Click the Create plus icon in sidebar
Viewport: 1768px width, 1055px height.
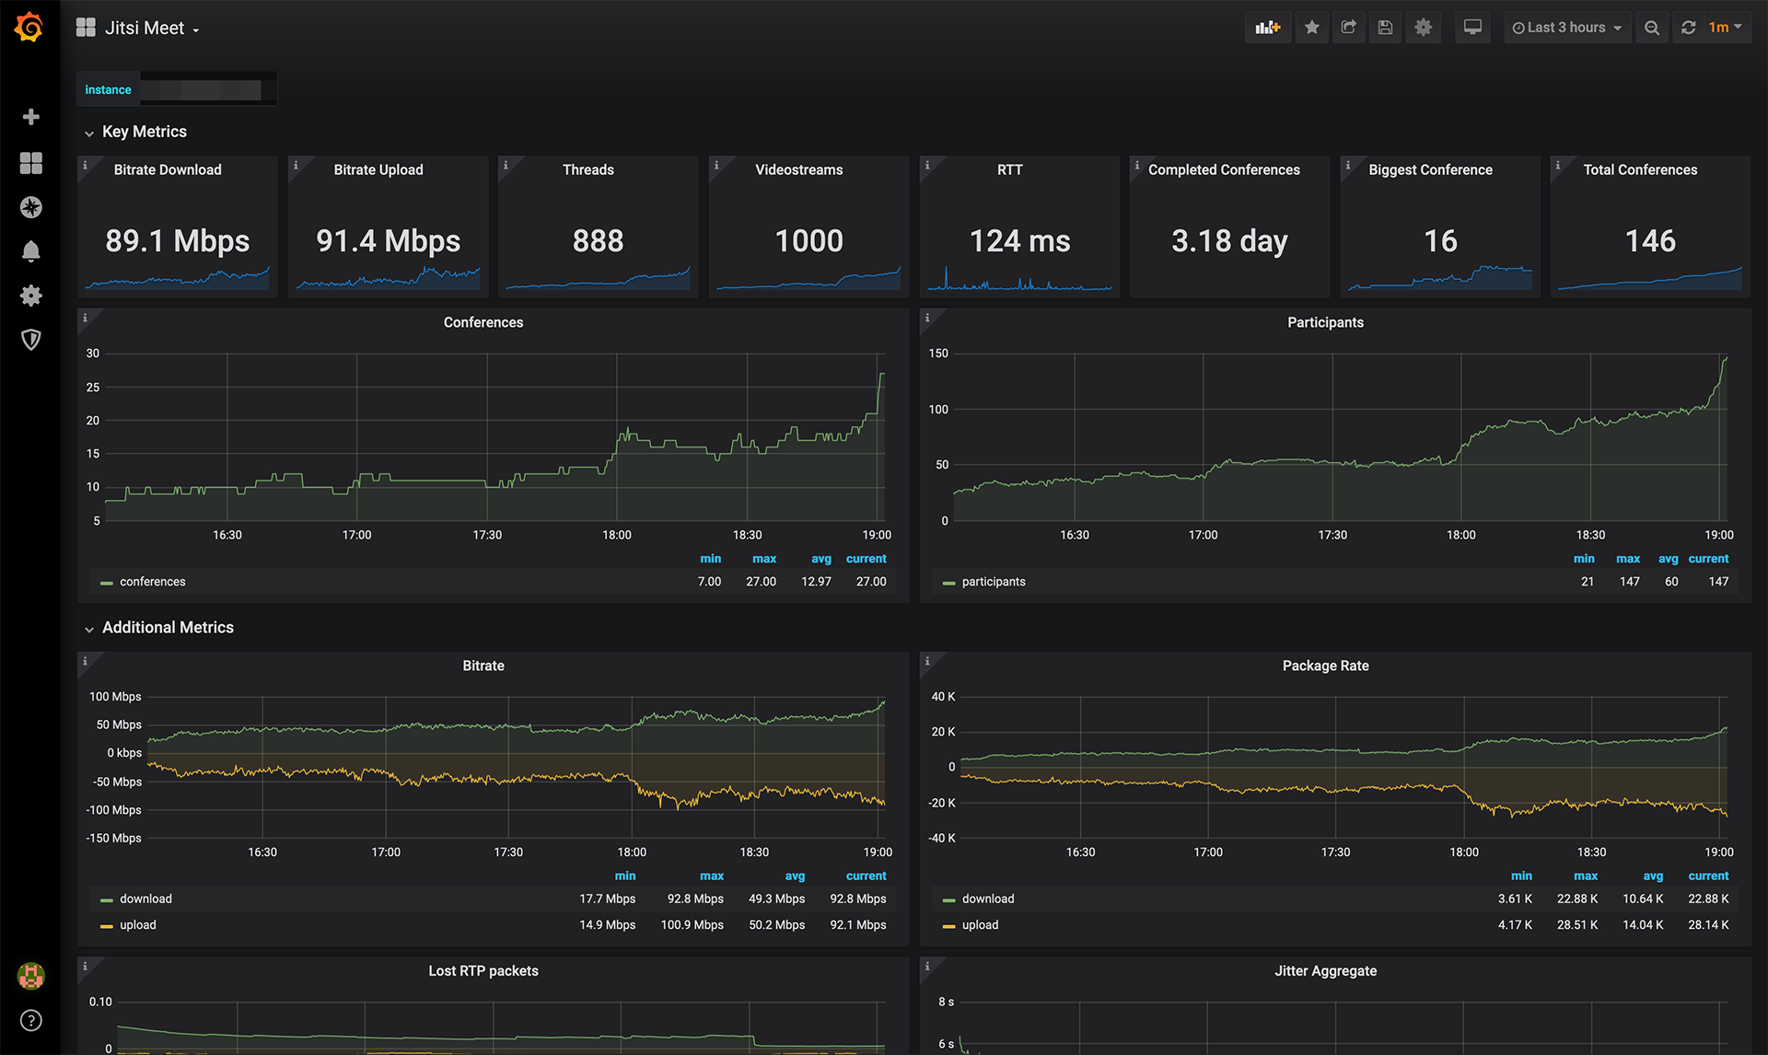[x=31, y=117]
